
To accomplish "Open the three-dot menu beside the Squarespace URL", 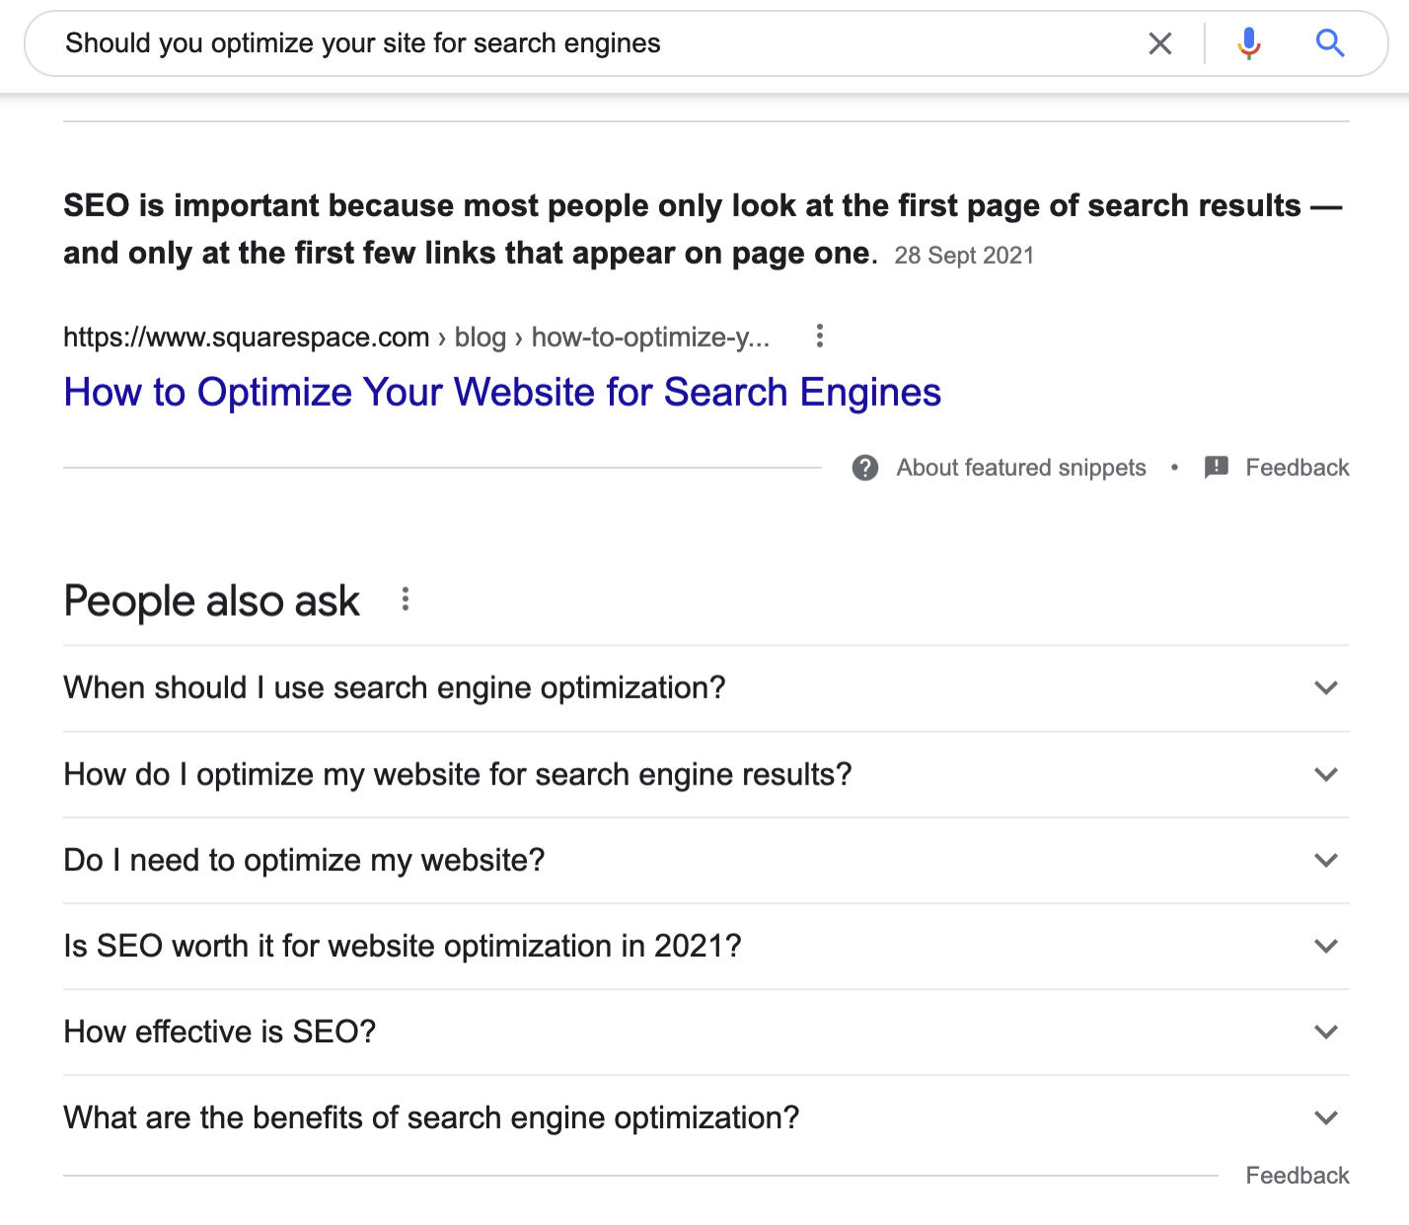I will click(819, 337).
